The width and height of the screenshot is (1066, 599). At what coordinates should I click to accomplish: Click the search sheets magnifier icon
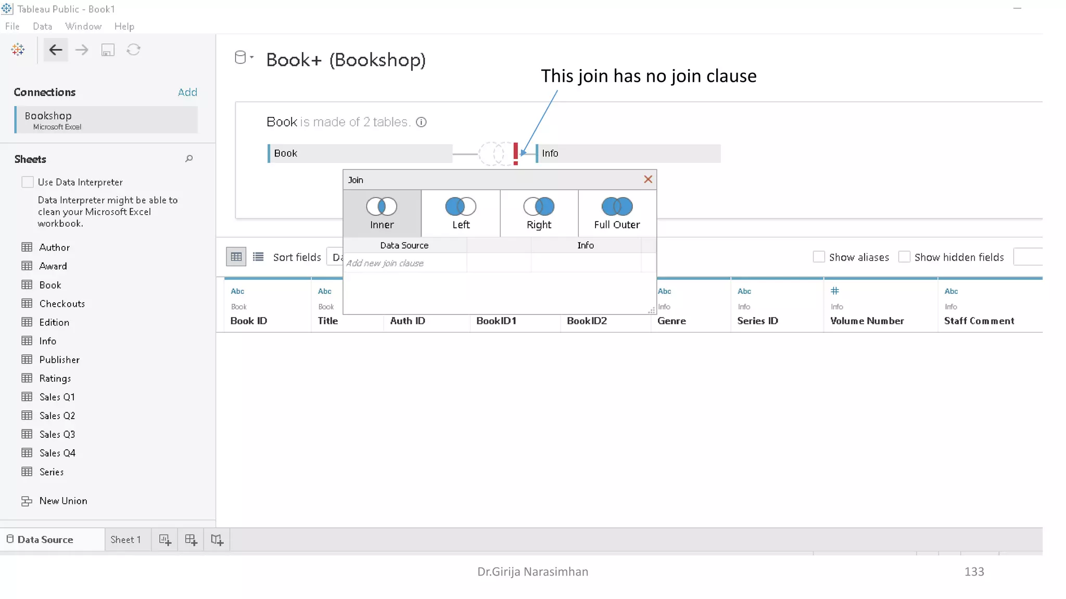(x=189, y=159)
